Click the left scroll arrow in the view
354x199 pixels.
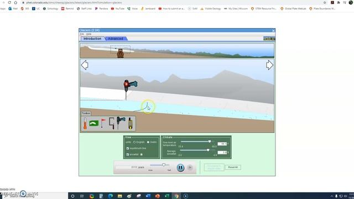(85, 65)
